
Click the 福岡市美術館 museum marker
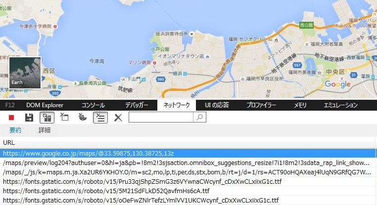point(319,73)
